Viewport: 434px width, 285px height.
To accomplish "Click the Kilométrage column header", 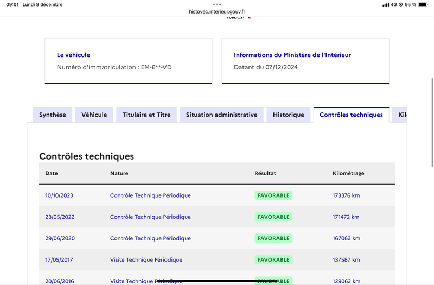I will (x=348, y=173).
